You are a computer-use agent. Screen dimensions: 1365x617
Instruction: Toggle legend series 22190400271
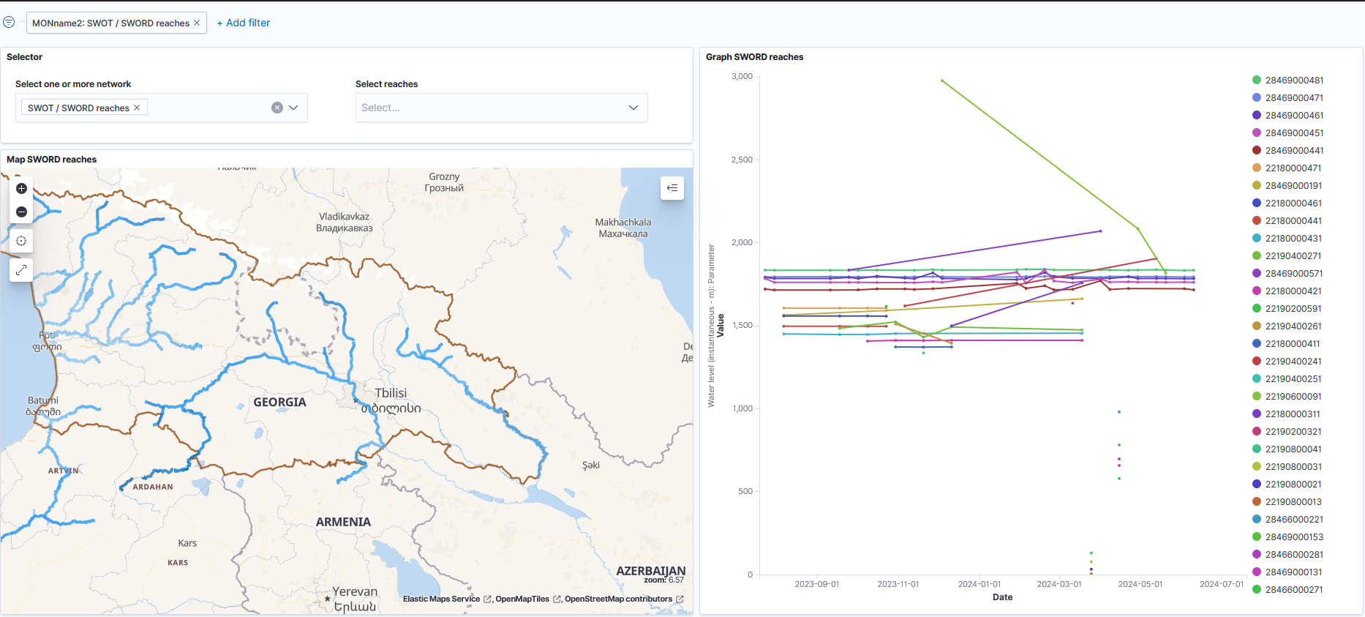click(1293, 256)
